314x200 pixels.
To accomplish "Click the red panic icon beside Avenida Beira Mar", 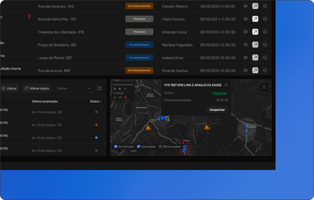I will (x=29, y=17).
